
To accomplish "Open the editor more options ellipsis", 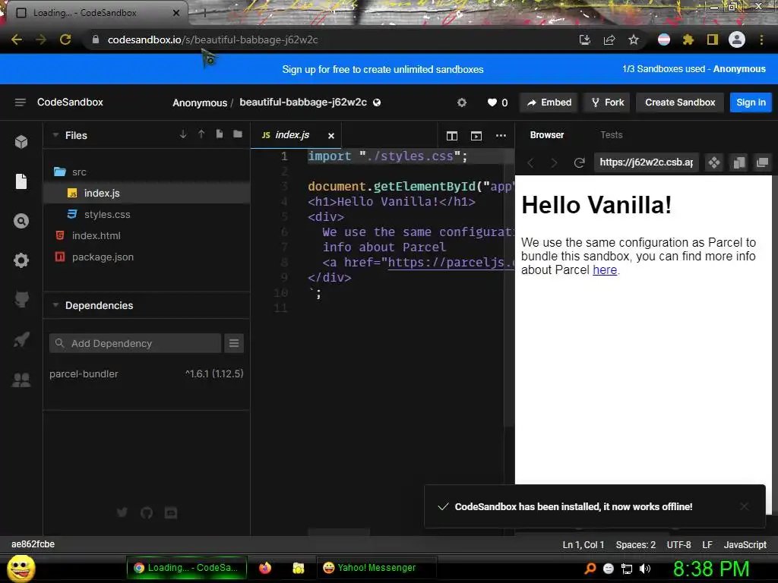I will (x=501, y=135).
